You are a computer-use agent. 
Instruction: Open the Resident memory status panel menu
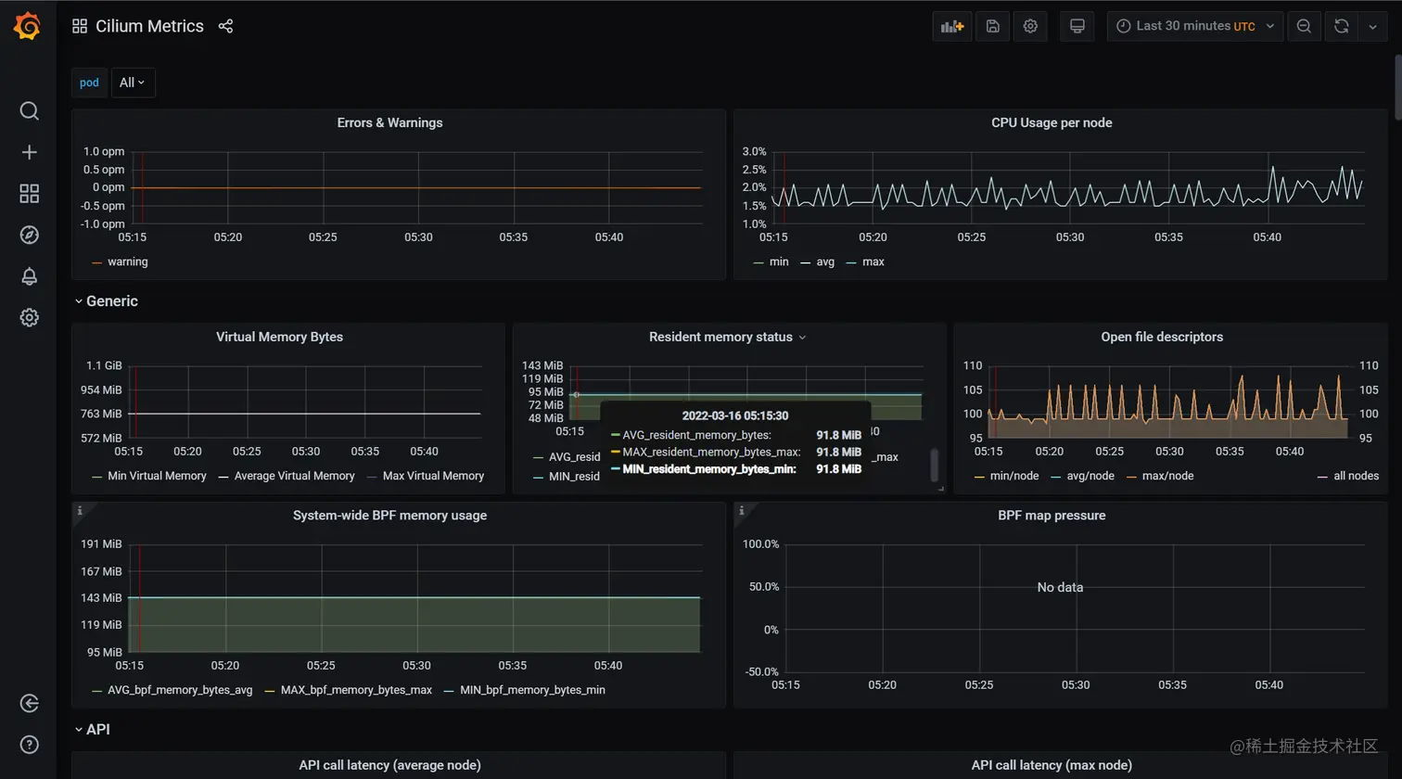(802, 338)
